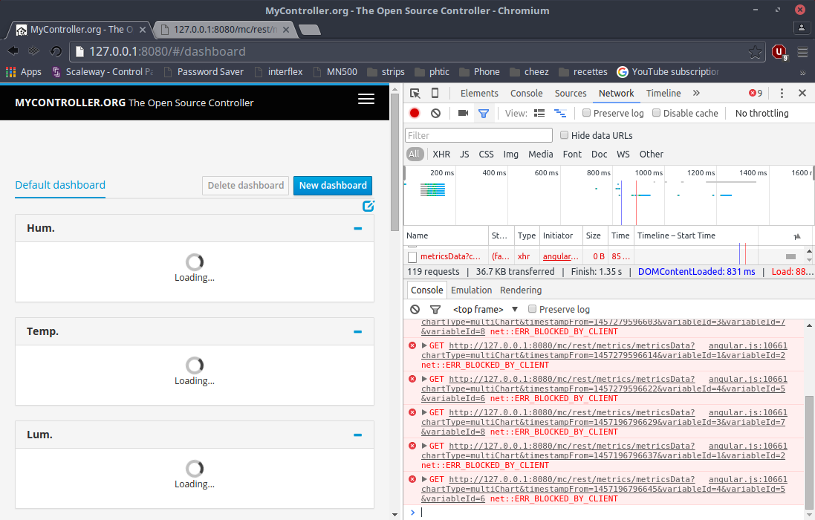
Task: Open the Apps bookmark shortcut
Action: [x=23, y=72]
